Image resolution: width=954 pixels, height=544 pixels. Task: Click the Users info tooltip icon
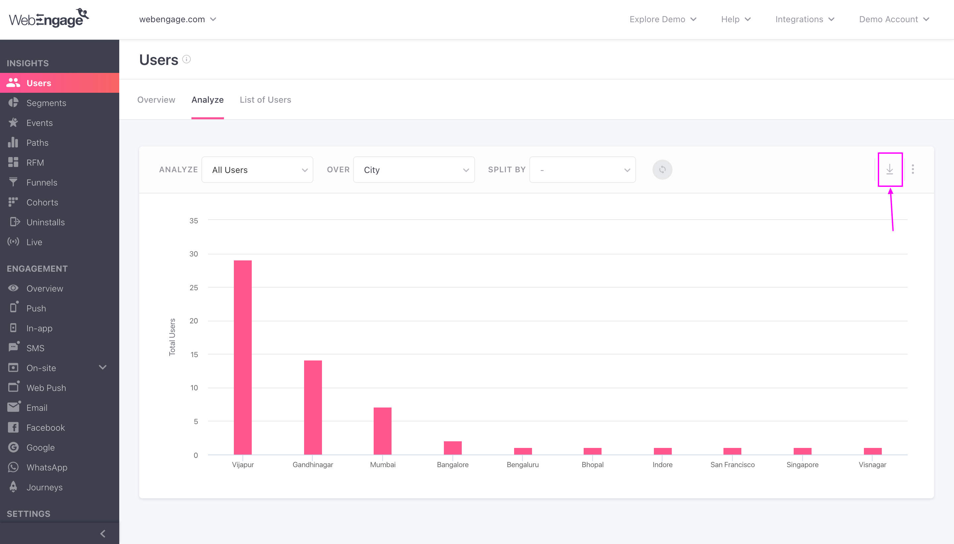pyautogui.click(x=186, y=59)
